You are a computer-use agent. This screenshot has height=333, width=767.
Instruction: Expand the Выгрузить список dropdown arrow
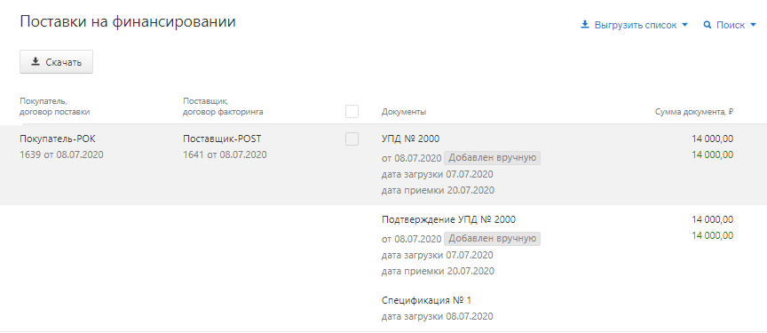(x=684, y=25)
